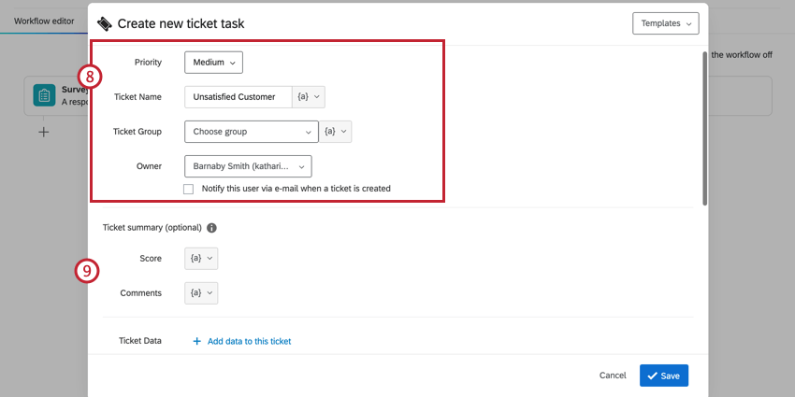
Task: Click the Ticket Name text field
Action: 238,96
